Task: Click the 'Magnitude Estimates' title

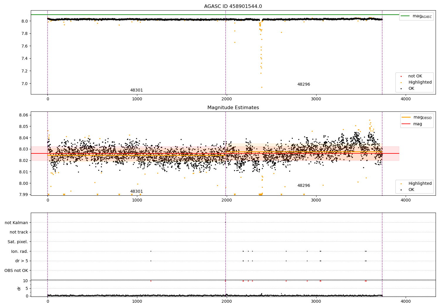Action: click(x=233, y=108)
